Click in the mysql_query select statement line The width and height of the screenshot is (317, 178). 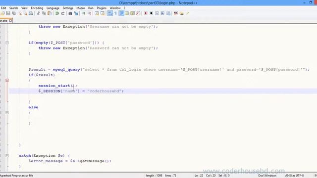coord(169,70)
